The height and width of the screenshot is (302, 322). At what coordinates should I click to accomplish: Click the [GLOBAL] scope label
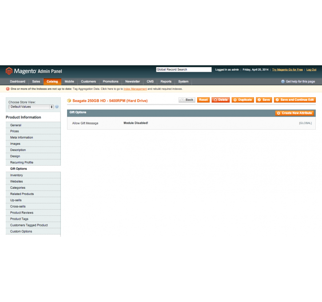pos(306,123)
